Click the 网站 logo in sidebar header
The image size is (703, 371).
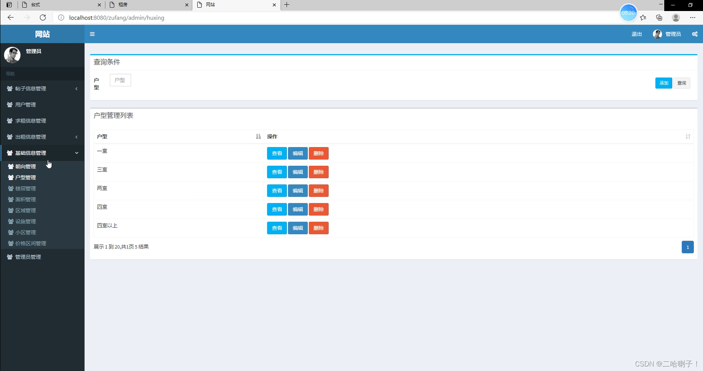click(42, 34)
